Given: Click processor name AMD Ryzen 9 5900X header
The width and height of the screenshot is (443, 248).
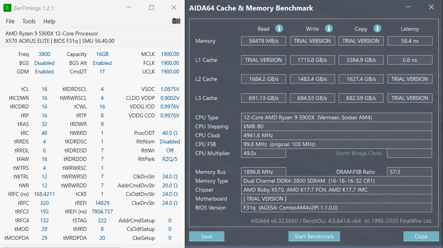Looking at the screenshot, I should pos(52,33).
